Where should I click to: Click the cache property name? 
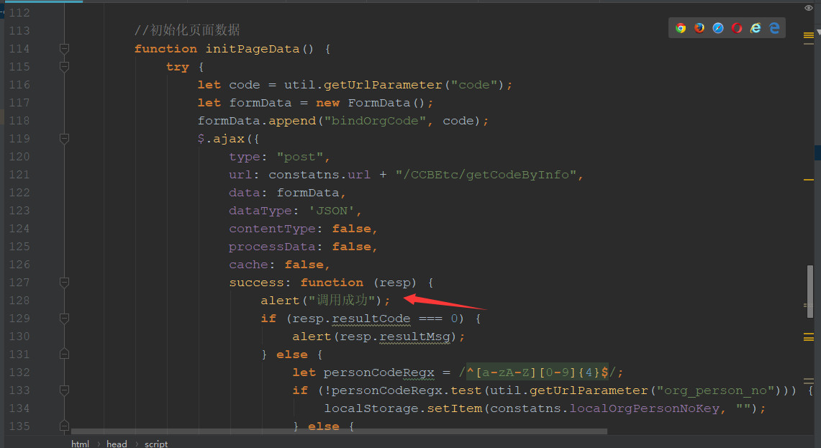pyautogui.click(x=249, y=265)
